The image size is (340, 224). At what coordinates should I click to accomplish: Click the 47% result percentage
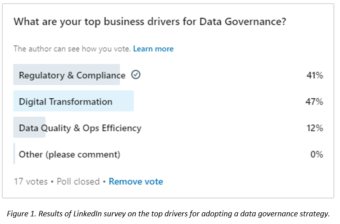tap(314, 101)
